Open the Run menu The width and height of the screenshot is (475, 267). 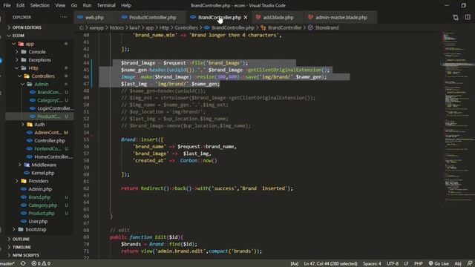coord(87,5)
